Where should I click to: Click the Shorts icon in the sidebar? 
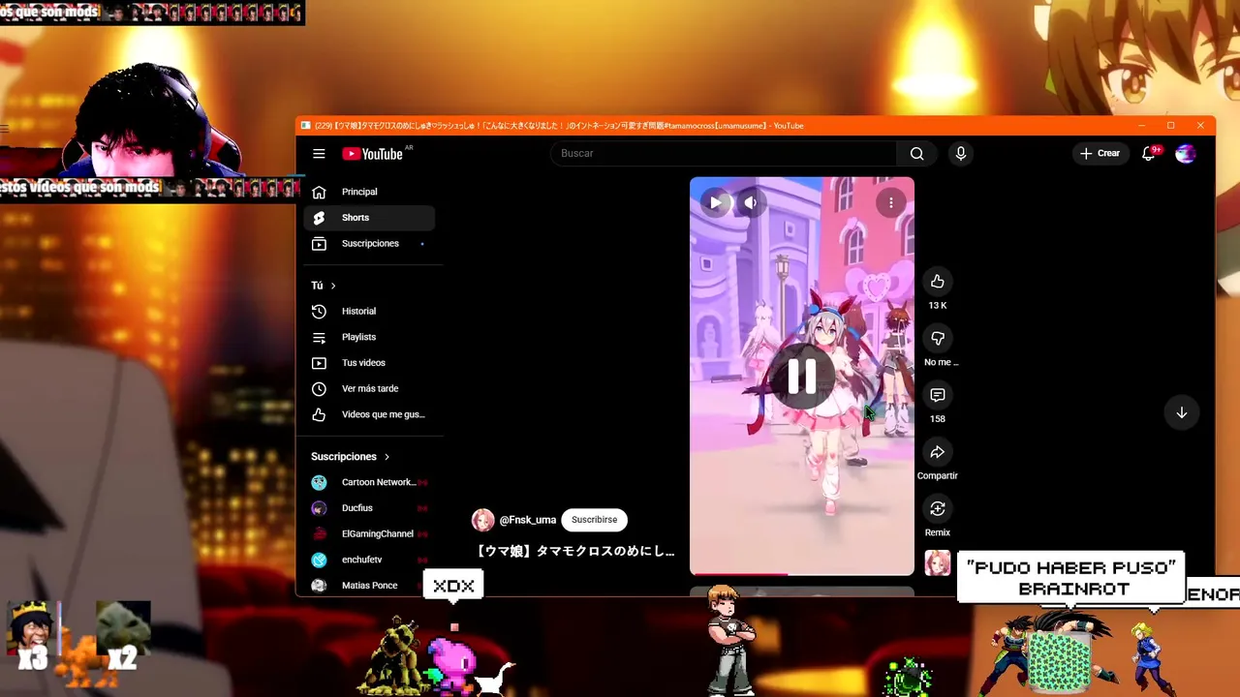(319, 218)
